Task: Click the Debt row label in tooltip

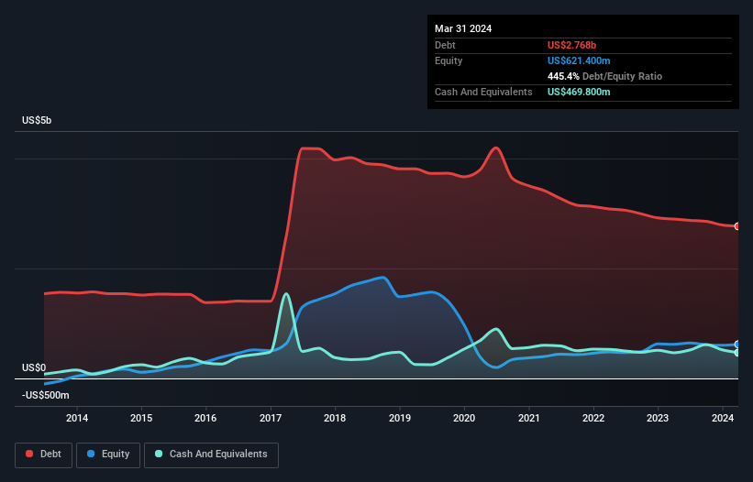Action: 445,45
